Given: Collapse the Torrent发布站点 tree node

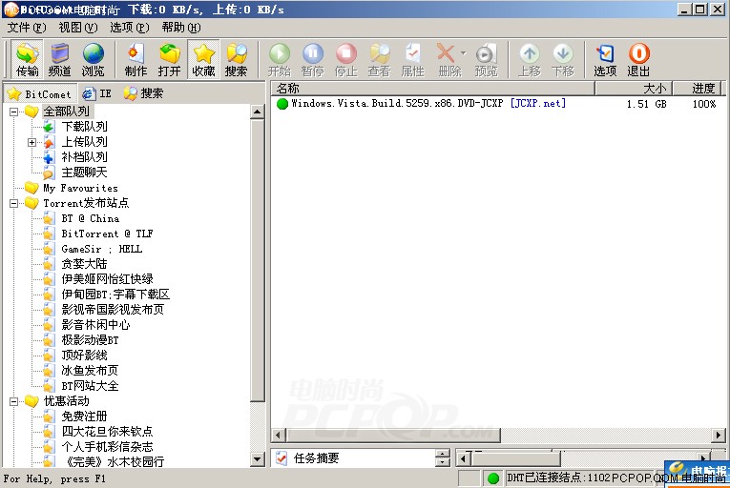Looking at the screenshot, I should tap(14, 203).
